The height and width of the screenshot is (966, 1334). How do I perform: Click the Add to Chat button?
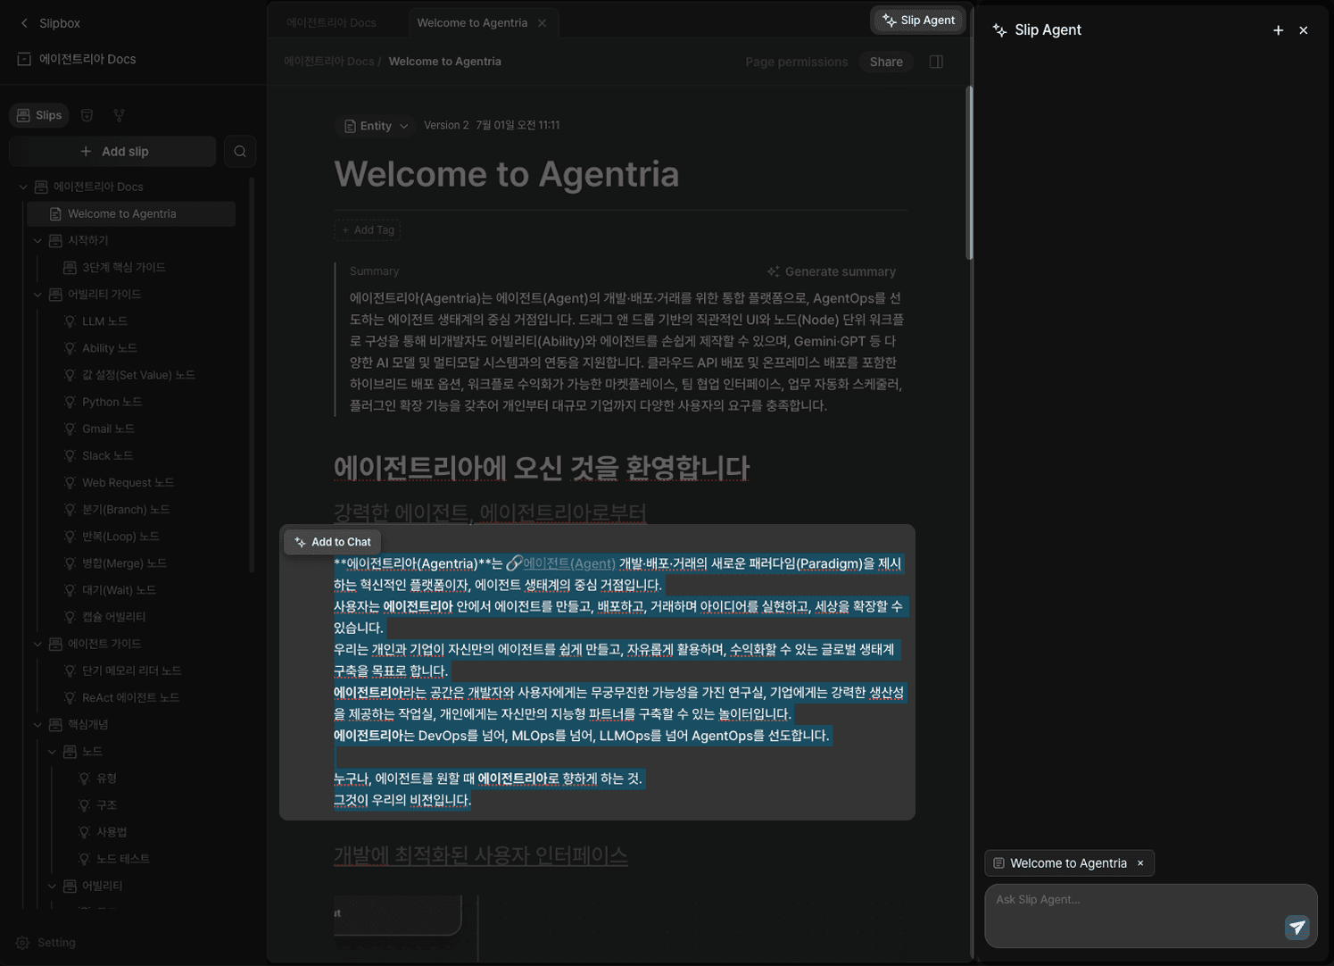coord(333,542)
